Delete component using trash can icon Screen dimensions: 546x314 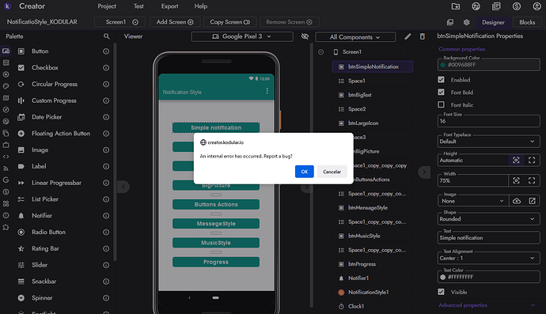tap(423, 36)
